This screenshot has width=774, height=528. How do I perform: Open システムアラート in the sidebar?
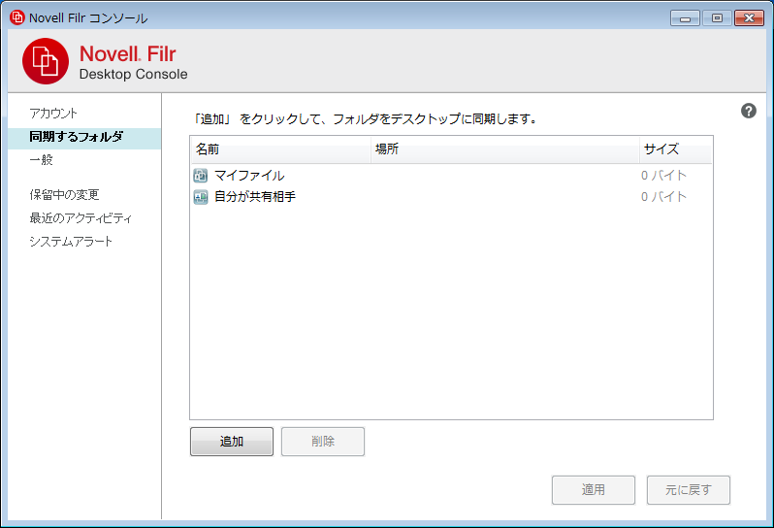71,242
